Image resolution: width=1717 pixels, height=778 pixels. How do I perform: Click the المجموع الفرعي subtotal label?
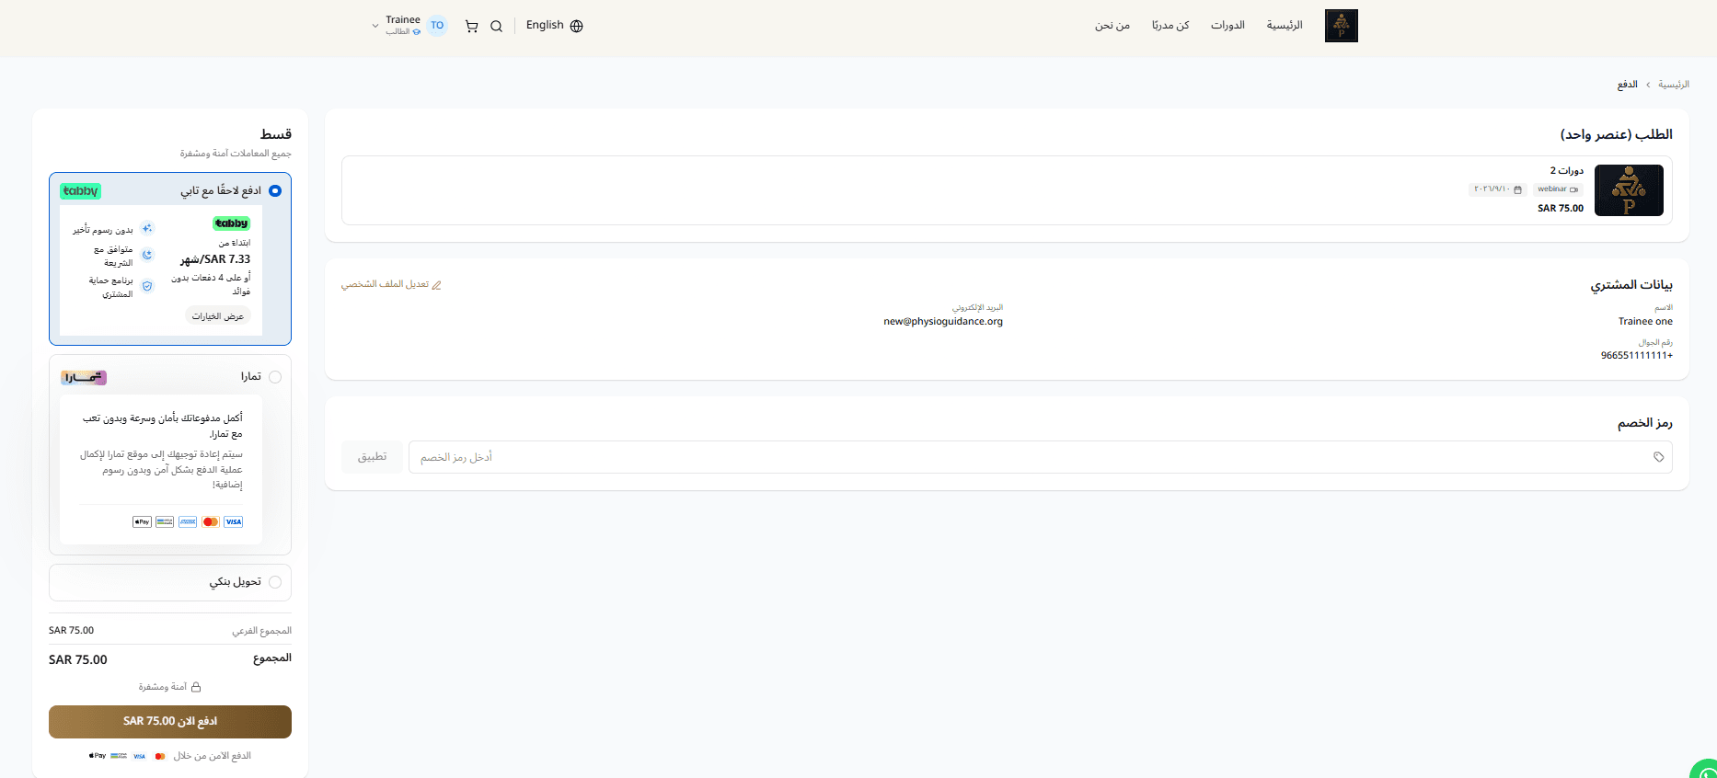pos(261,632)
